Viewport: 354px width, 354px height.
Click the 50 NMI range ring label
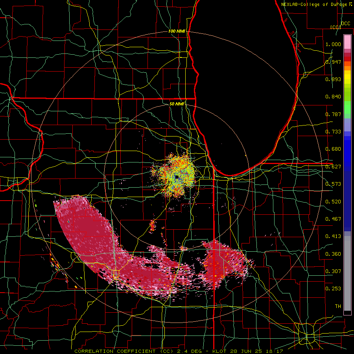(177, 104)
